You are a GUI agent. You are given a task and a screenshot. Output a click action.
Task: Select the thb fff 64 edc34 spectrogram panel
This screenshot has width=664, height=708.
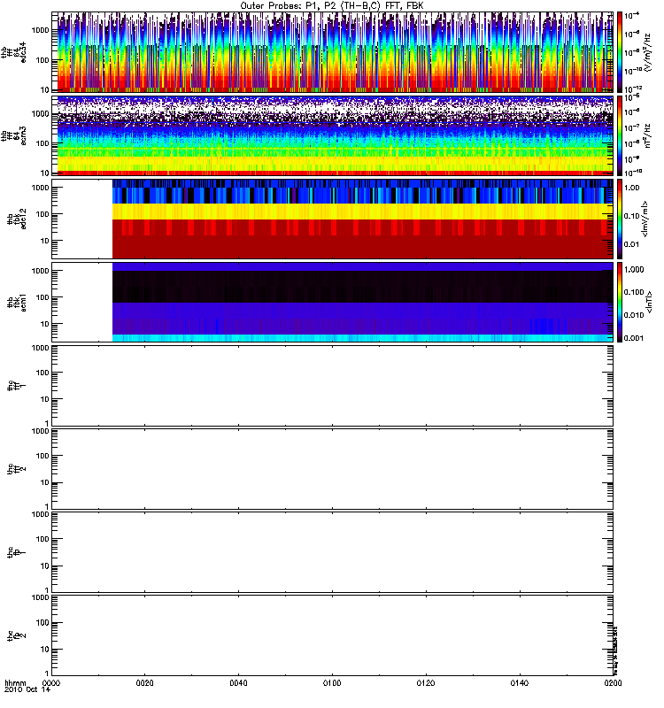click(333, 52)
